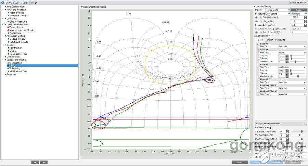
Task: Click the checkmark icon beside Scheduling under Velocity and Position
Action: pos(9,68)
